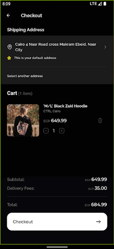Tap the battery icon in status bar

tap(105, 4)
